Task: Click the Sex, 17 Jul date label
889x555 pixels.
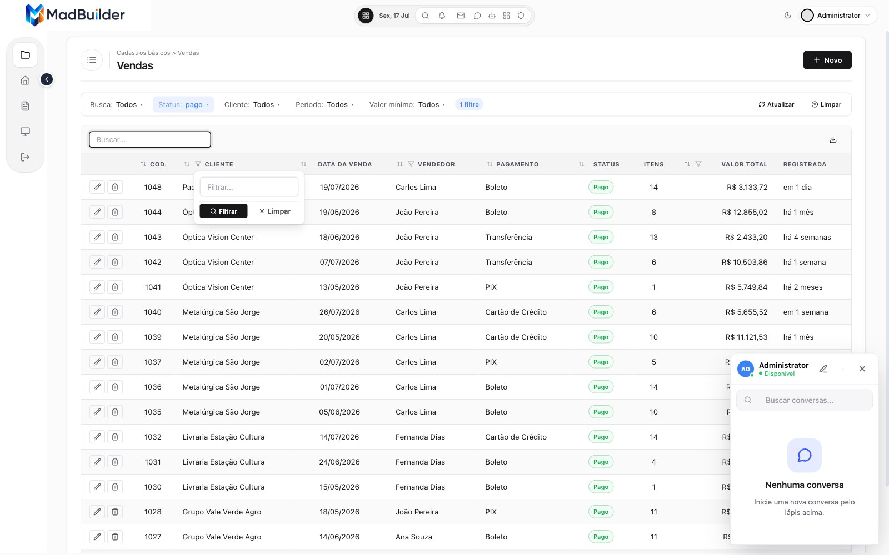Action: 394,16
